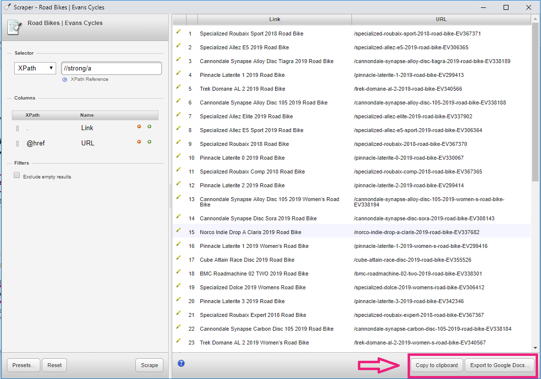Click the results vertical scrollbar thumb
Image resolution: width=541 pixels, height=379 pixels.
535,102
